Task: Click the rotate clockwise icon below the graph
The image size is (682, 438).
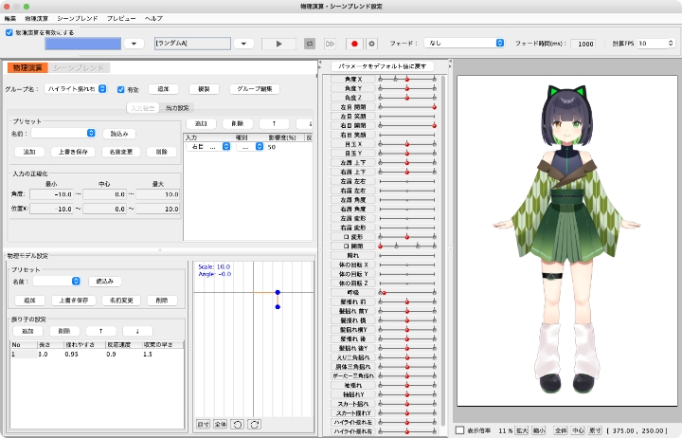Action: click(254, 423)
